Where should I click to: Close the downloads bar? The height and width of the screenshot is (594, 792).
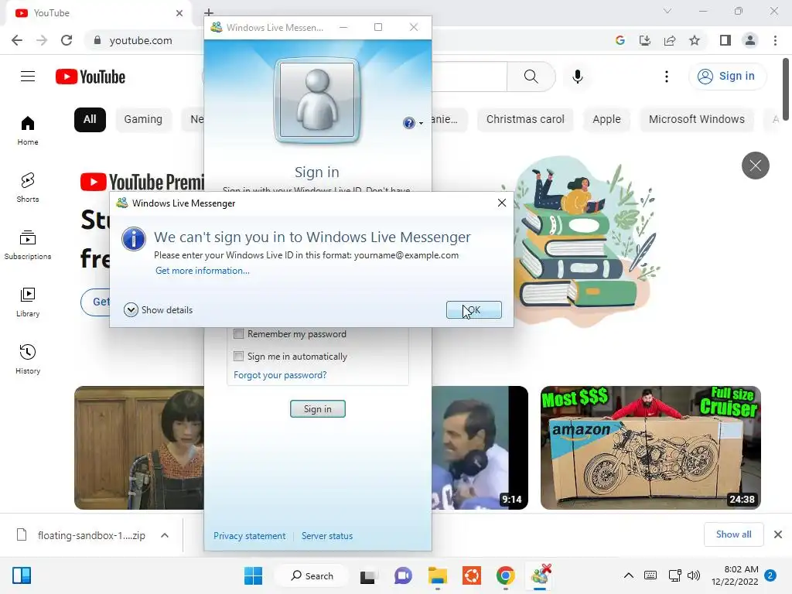pos(778,534)
